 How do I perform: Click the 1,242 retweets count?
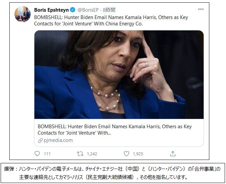pos(91,154)
